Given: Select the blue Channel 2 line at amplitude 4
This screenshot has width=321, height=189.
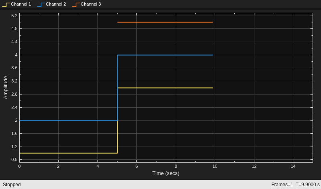Looking at the screenshot, I should (165, 55).
